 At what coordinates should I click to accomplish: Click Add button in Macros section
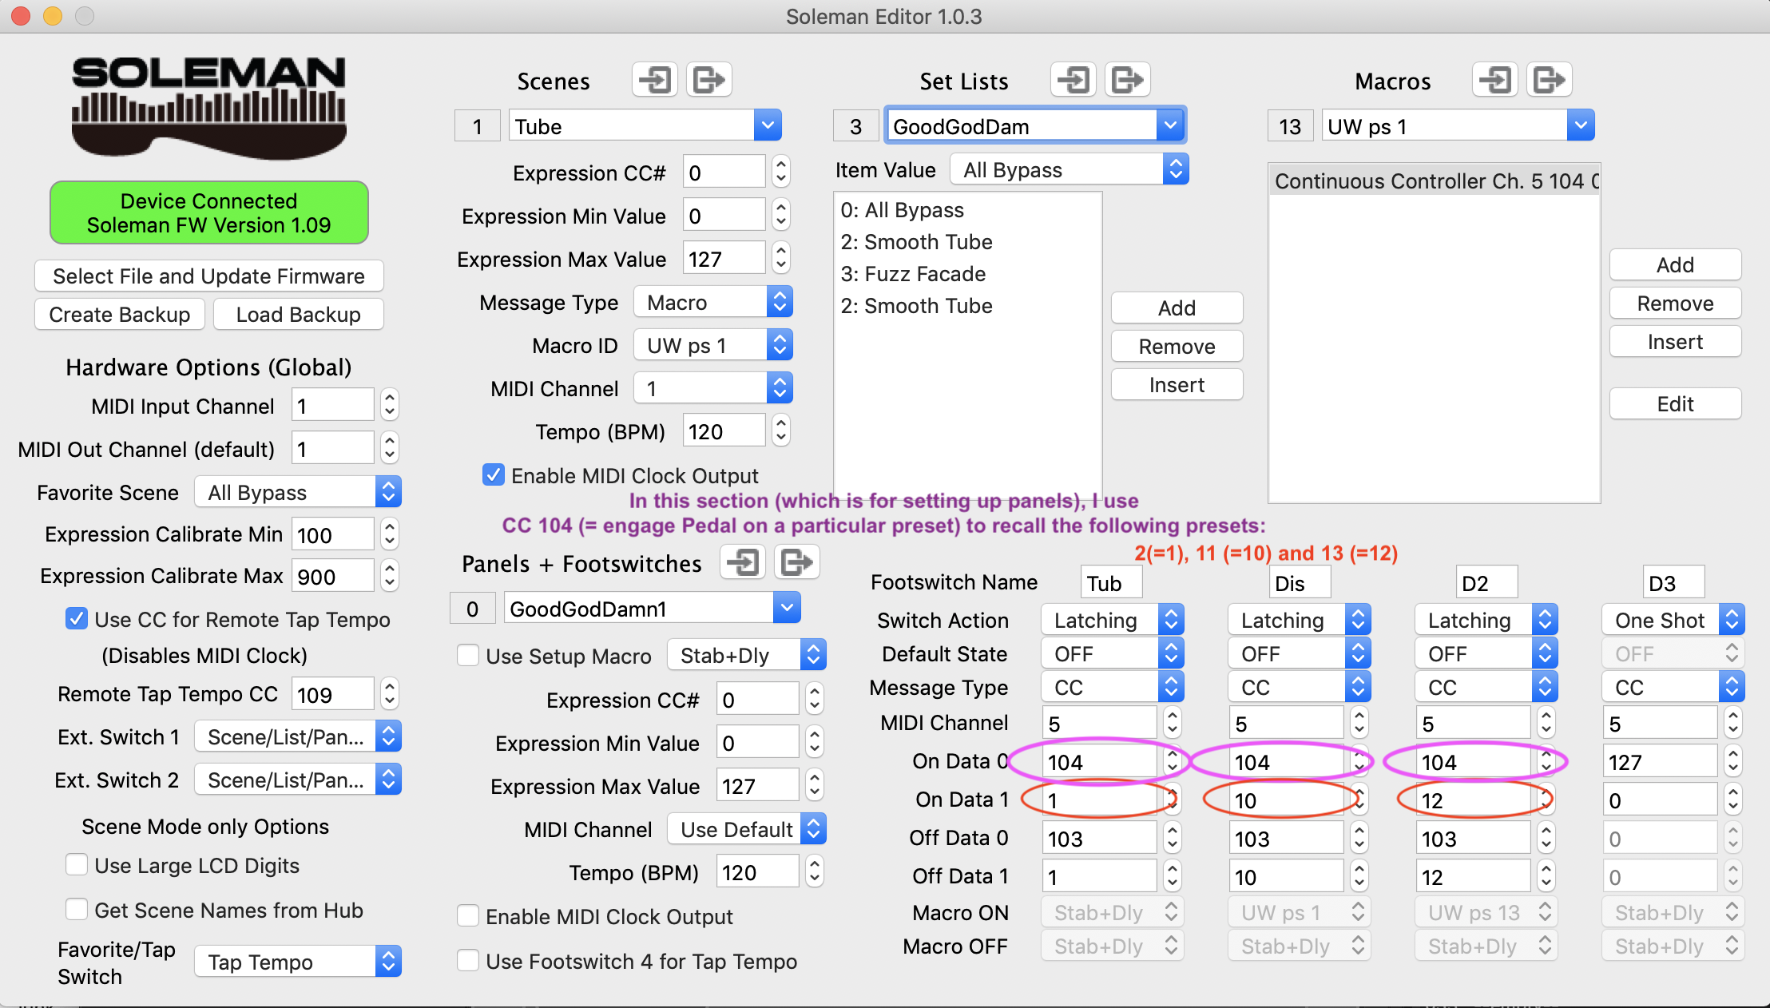coord(1676,264)
